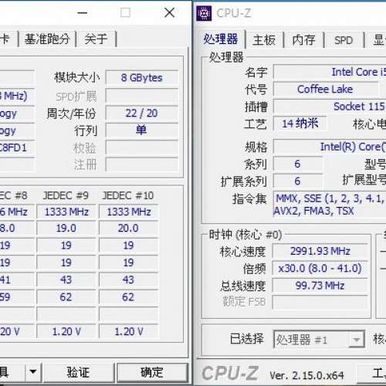Close the left CPU-Z window
The height and width of the screenshot is (386, 386).
(x=169, y=12)
